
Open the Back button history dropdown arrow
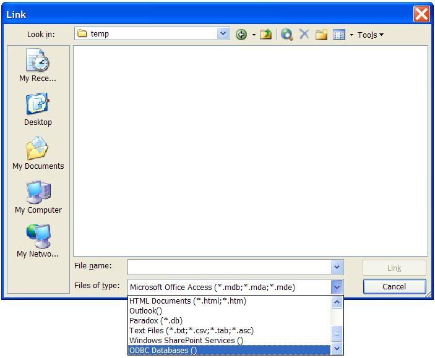pyautogui.click(x=254, y=35)
